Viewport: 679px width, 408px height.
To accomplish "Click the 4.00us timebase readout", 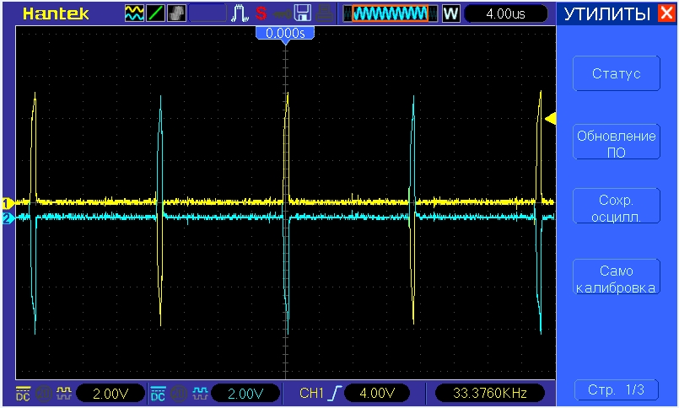I will tap(506, 13).
